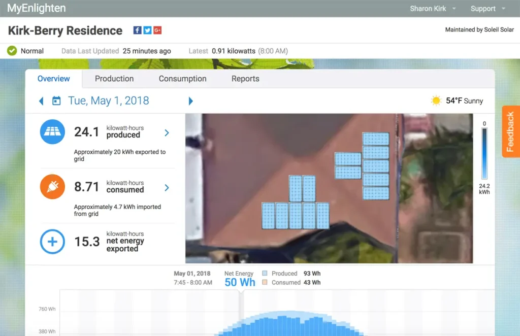Toggle the Produced legend swatch
The width and height of the screenshot is (520, 336).
click(265, 274)
